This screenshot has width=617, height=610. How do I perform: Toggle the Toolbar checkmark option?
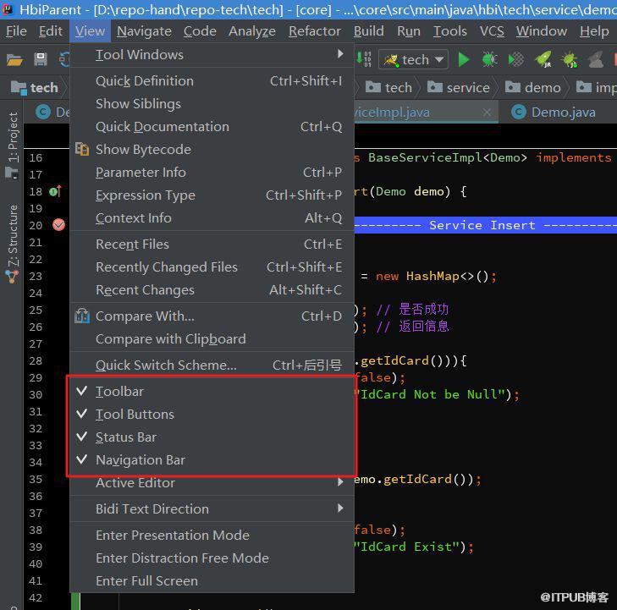(x=212, y=392)
